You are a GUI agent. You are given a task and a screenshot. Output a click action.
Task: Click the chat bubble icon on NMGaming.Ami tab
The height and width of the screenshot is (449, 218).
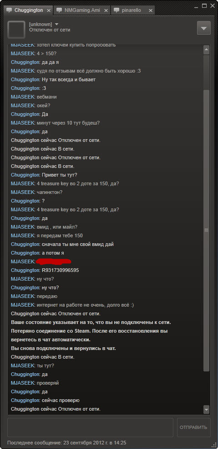[60, 10]
